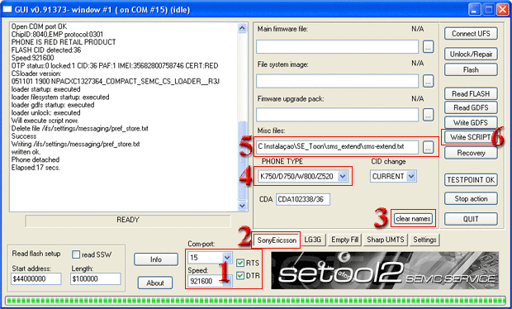Click log line 'Elapsed:17 secs.'
Viewport: 512px width, 309px height.
tap(36, 168)
